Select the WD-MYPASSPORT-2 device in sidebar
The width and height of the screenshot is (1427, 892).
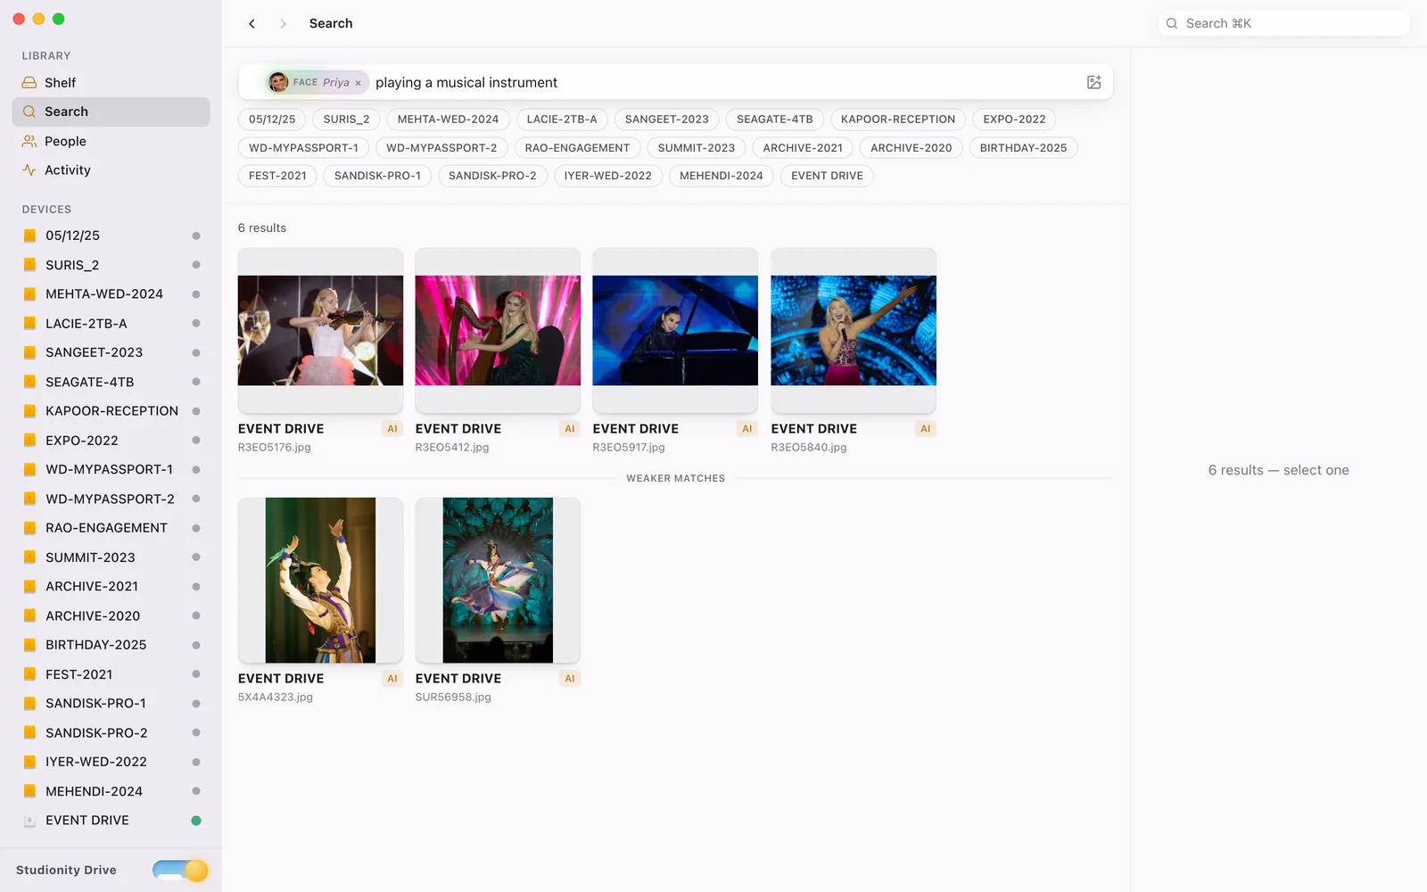(x=111, y=499)
